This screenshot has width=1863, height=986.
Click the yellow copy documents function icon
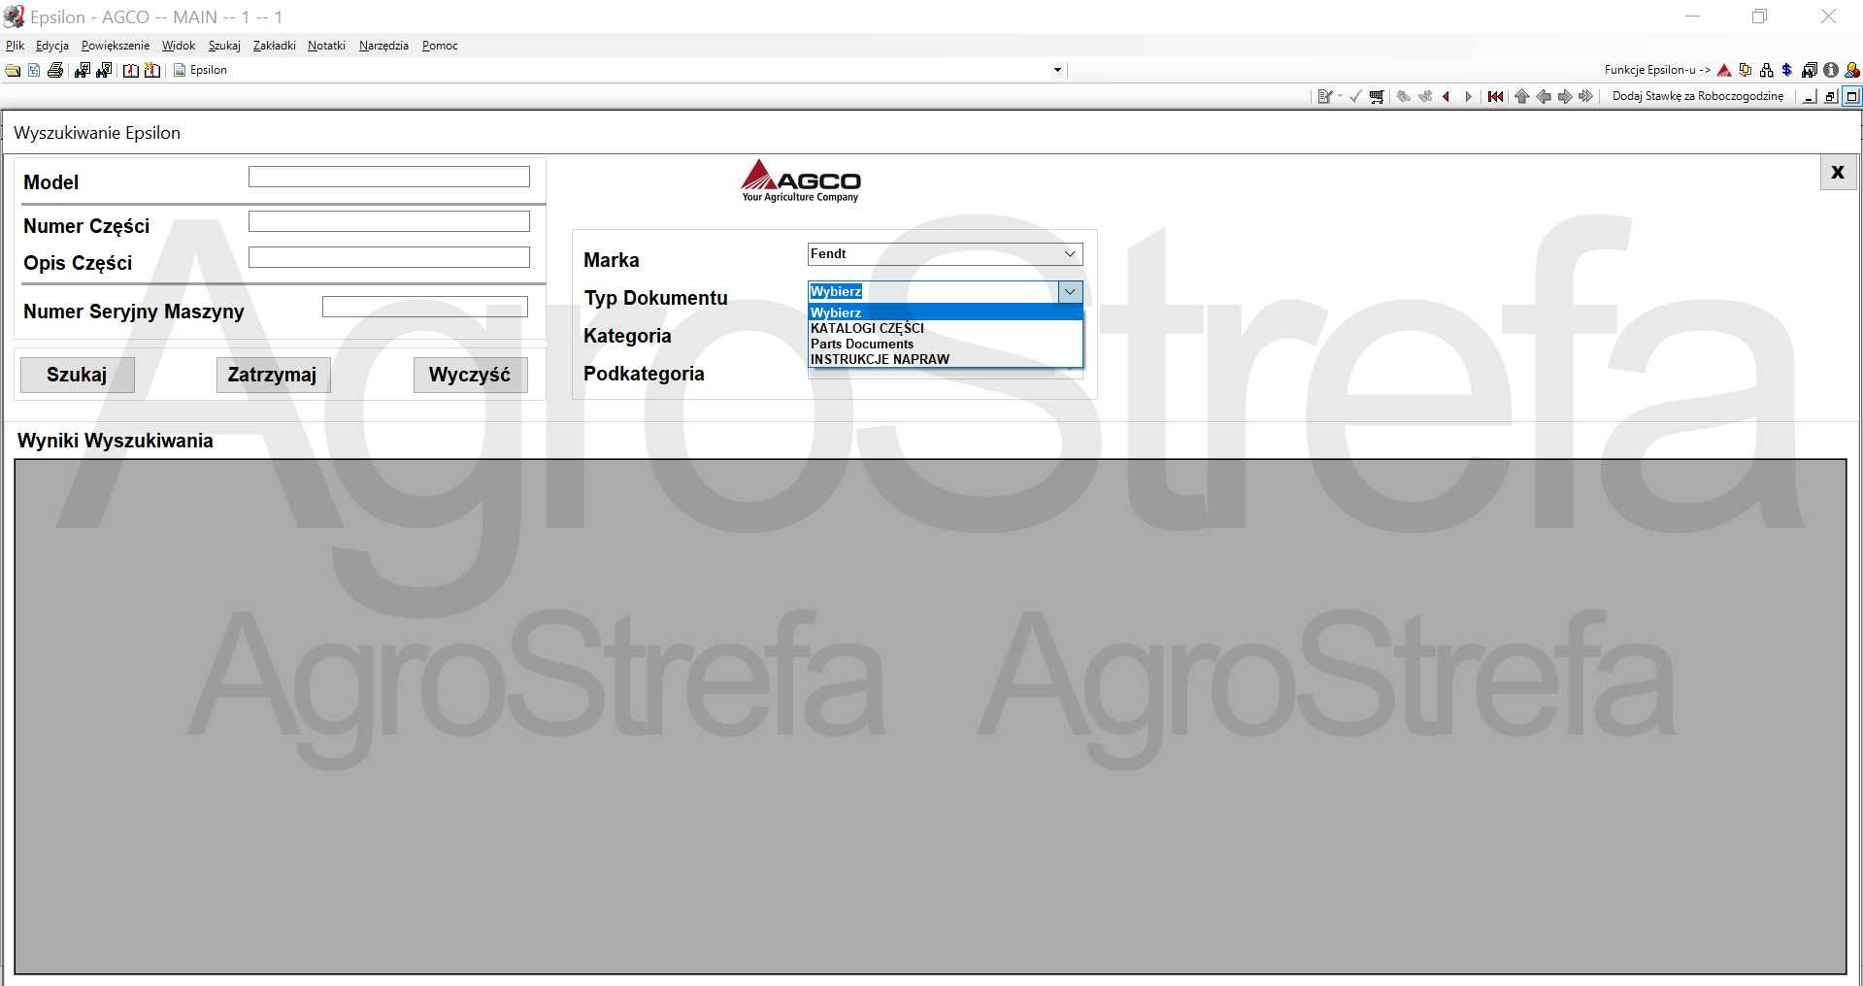(1746, 70)
